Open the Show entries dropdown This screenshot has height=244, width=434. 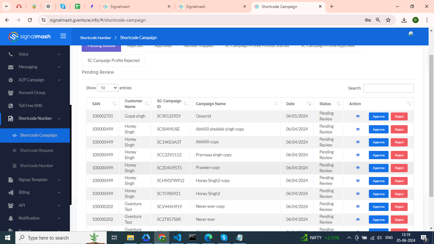107,88
